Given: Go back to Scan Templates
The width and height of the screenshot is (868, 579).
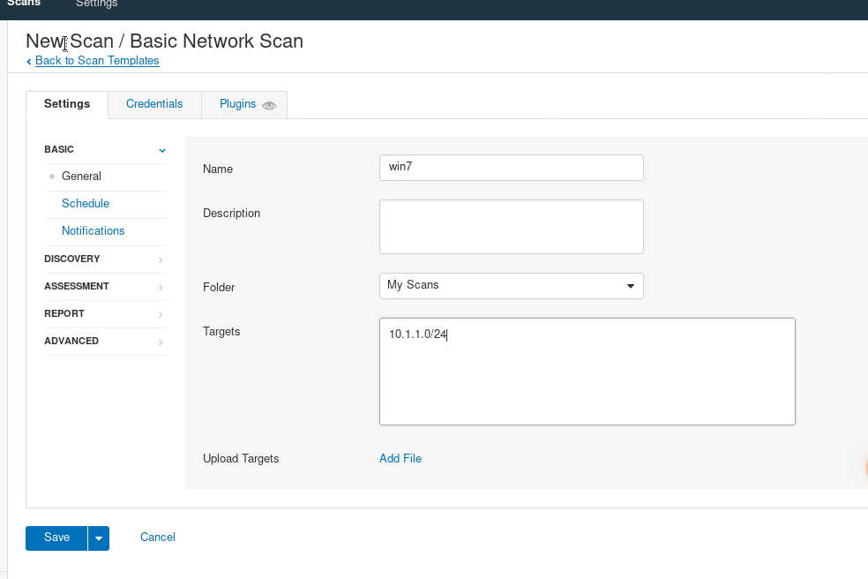Looking at the screenshot, I should point(97,61).
